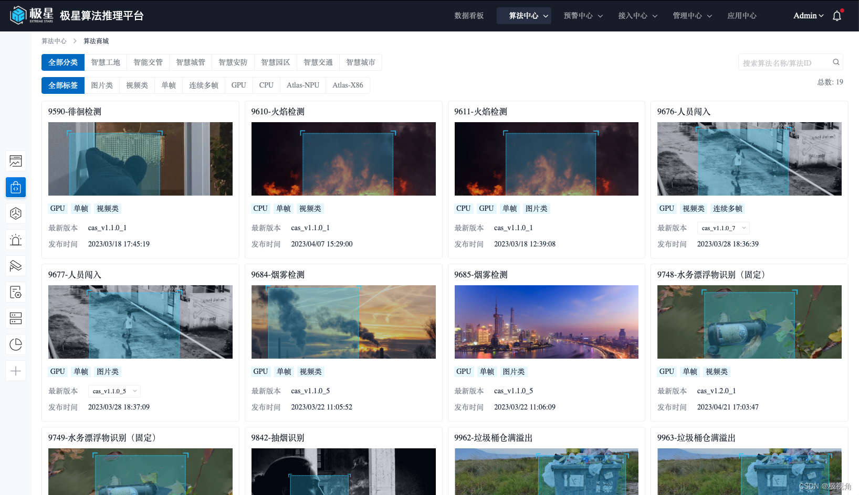Click the CPU tag on 9610-火焰检测 card
The width and height of the screenshot is (859, 495).
pos(260,209)
